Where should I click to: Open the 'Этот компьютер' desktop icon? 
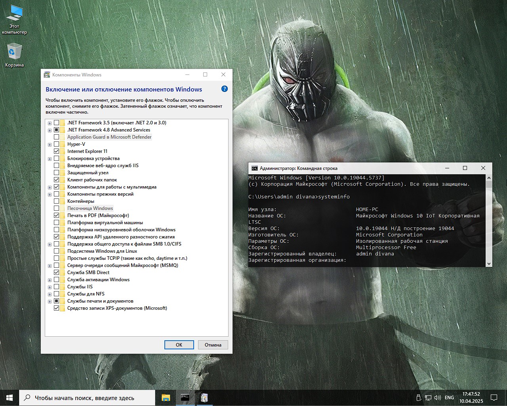14,20
